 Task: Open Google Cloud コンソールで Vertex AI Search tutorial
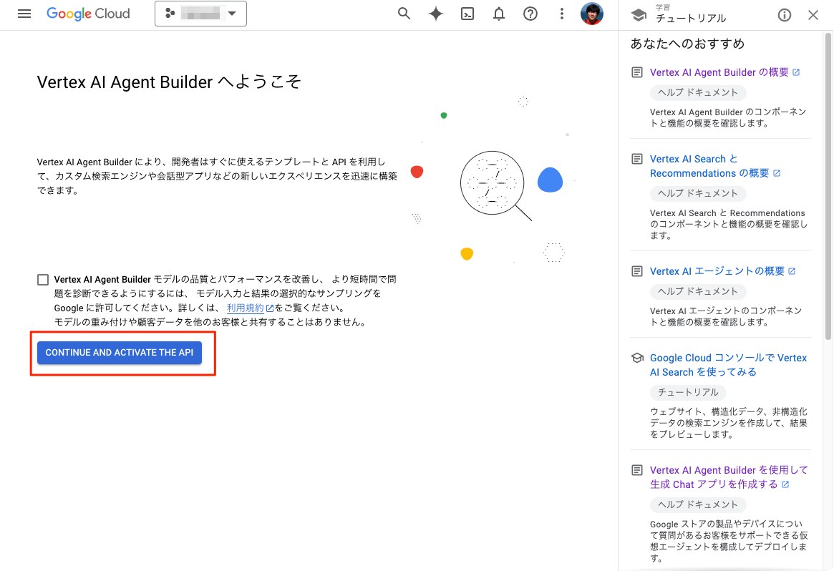[728, 365]
